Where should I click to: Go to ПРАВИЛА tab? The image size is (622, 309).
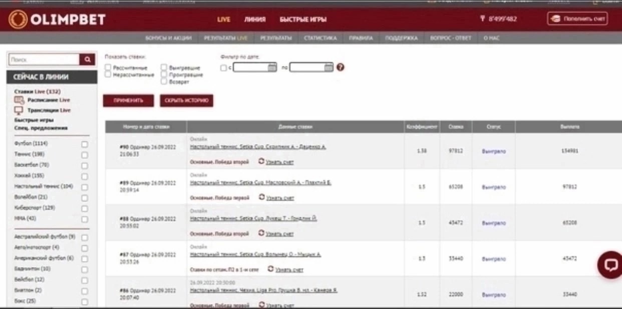click(361, 38)
